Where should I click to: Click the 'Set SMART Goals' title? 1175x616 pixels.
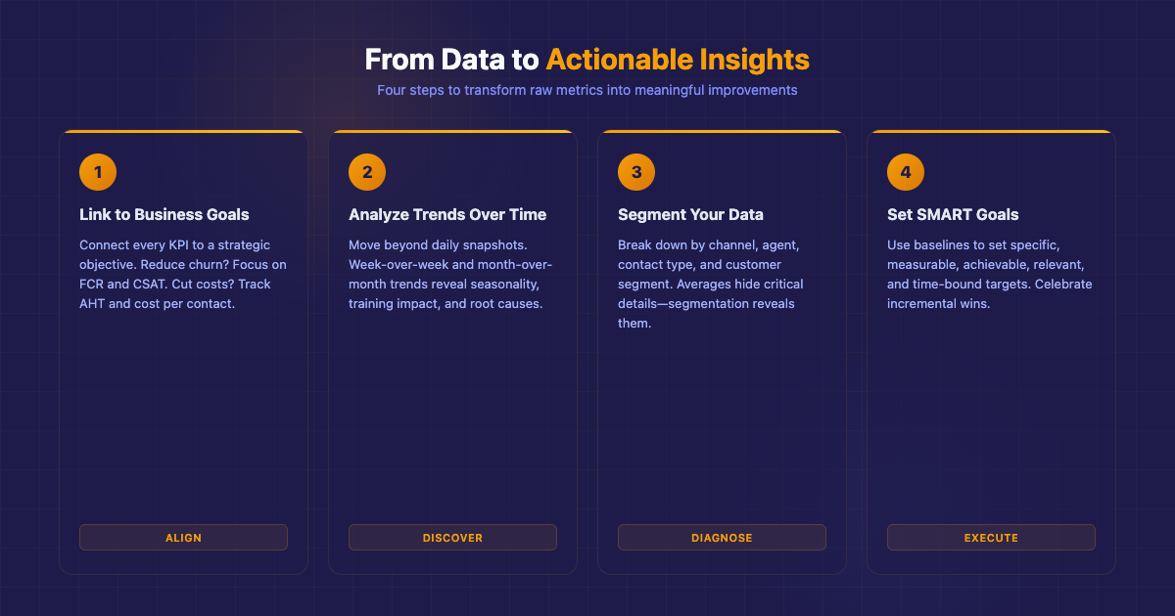pos(953,214)
